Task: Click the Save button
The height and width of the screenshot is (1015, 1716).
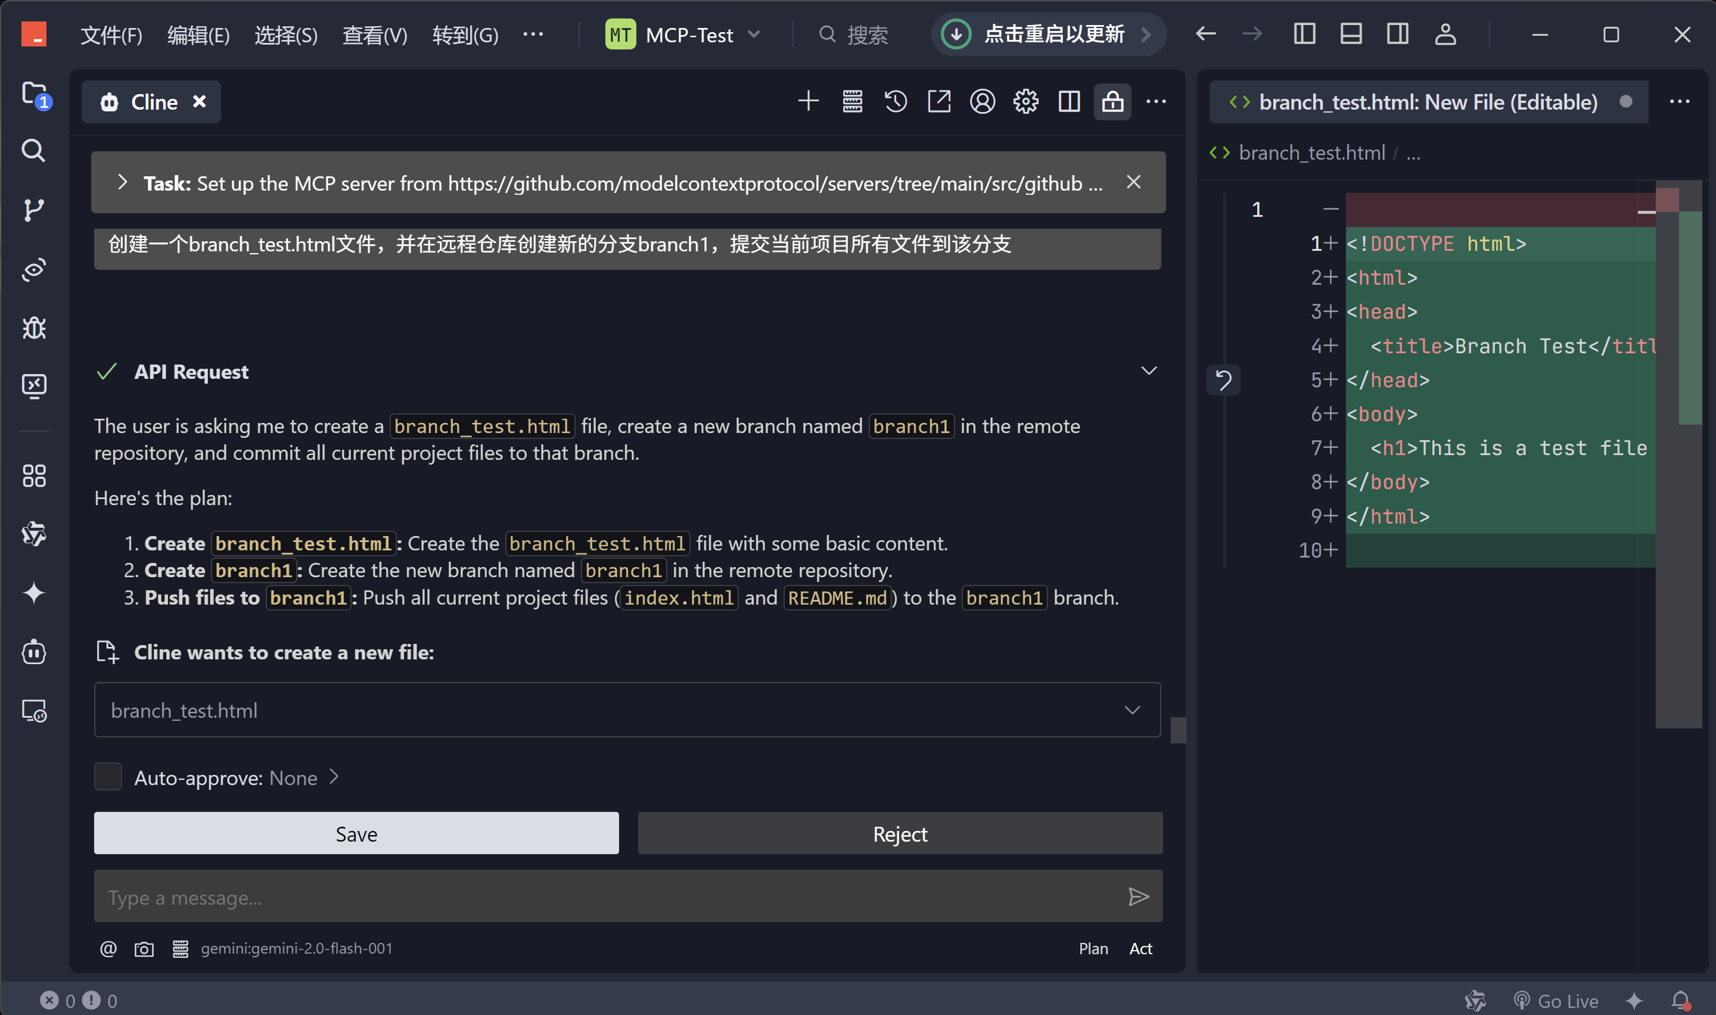Action: (x=356, y=834)
